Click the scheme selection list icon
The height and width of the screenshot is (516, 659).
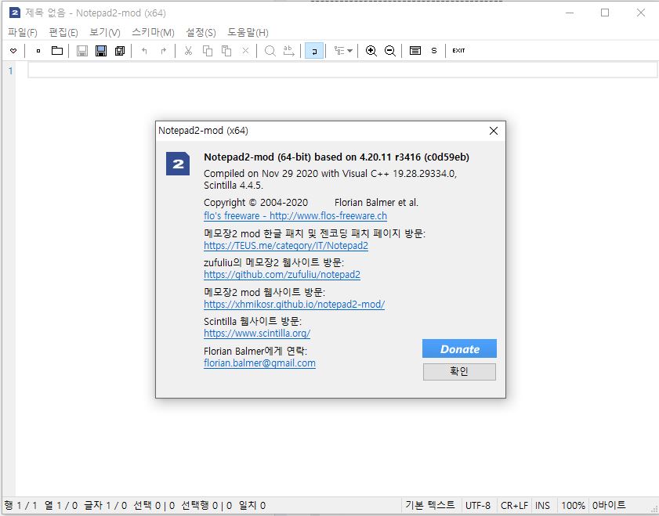[x=415, y=51]
